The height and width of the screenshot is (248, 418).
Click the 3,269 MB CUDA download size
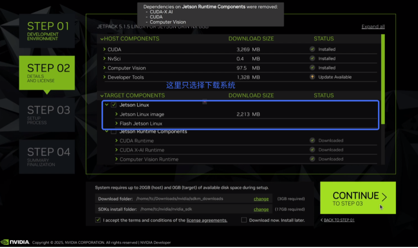(x=248, y=49)
